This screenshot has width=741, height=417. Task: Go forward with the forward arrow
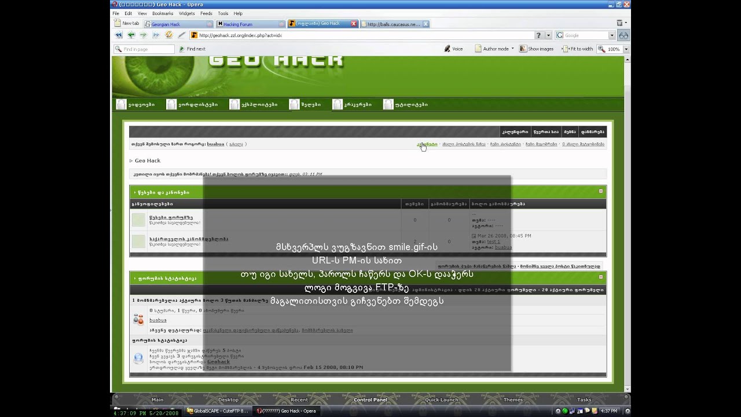point(143,35)
